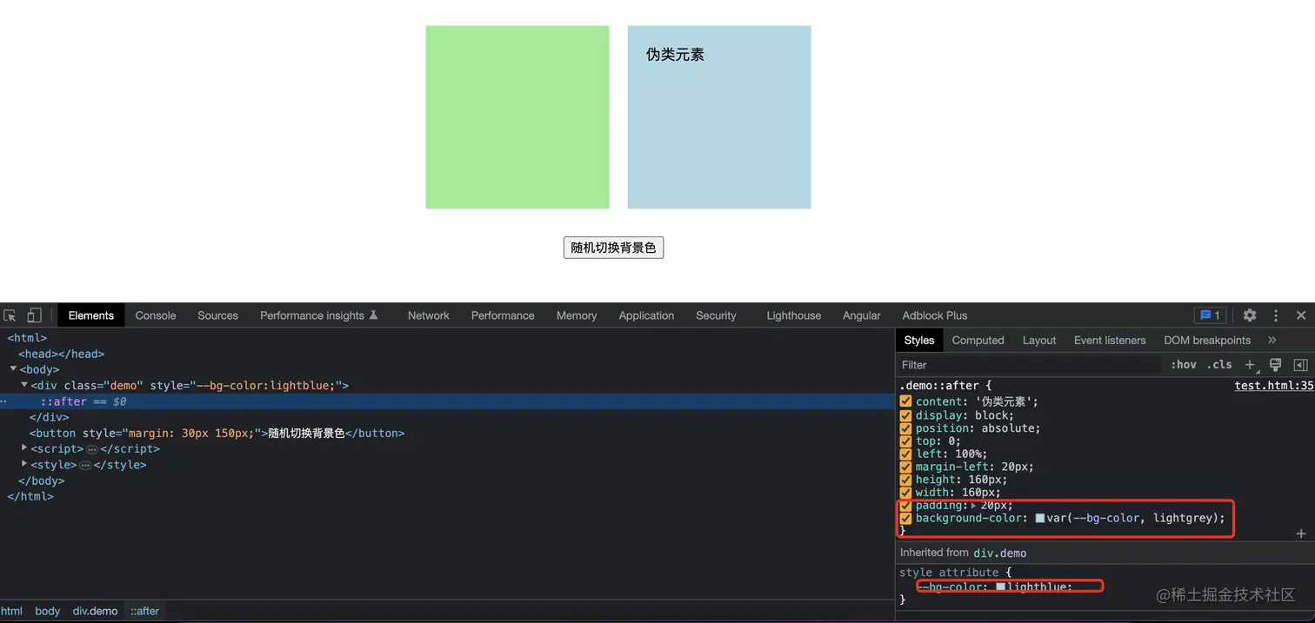Switch to the Computed tab
Image resolution: width=1315 pixels, height=623 pixels.
pos(978,341)
